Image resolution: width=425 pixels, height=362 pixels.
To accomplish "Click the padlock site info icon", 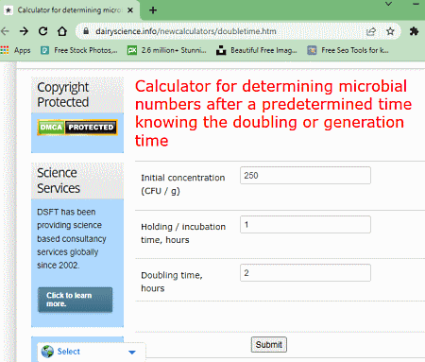I will (86, 31).
